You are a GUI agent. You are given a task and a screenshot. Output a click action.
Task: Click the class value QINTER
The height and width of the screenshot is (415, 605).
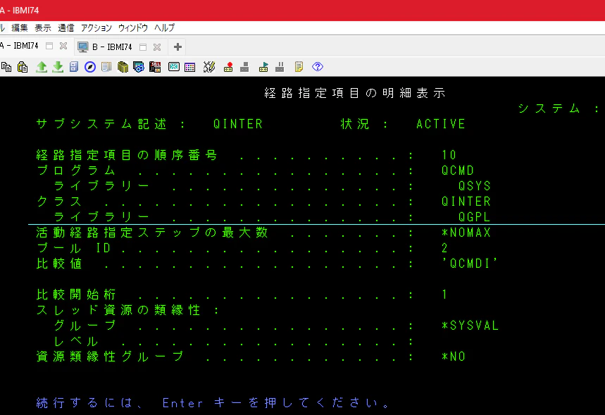[466, 201]
